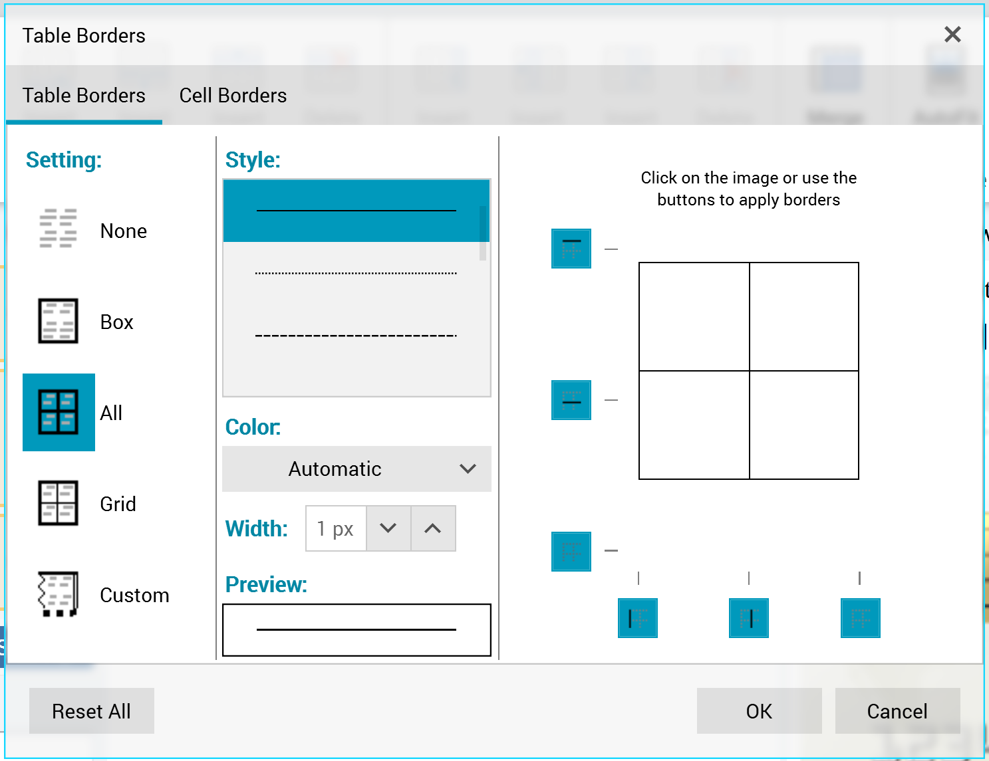Toggle the bottom border button
This screenshot has height=761, width=989.
(x=571, y=551)
